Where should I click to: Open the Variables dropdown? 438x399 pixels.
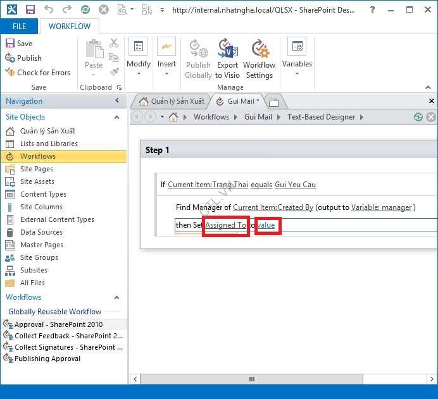pos(297,58)
